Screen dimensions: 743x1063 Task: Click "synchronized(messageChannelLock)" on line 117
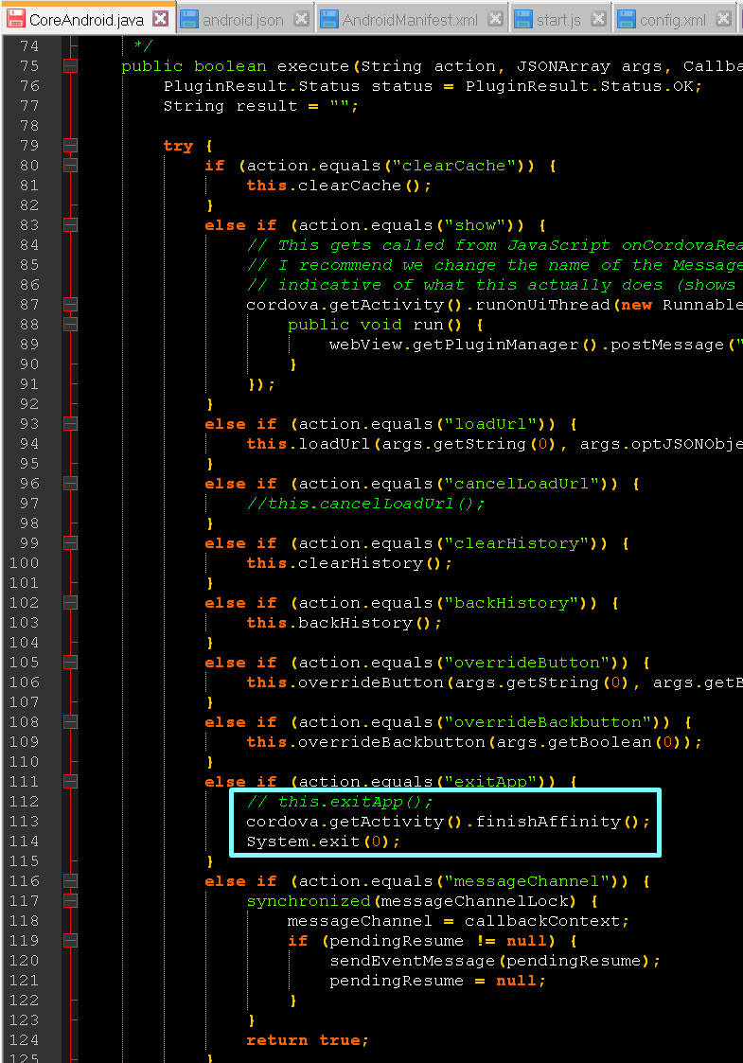click(411, 902)
